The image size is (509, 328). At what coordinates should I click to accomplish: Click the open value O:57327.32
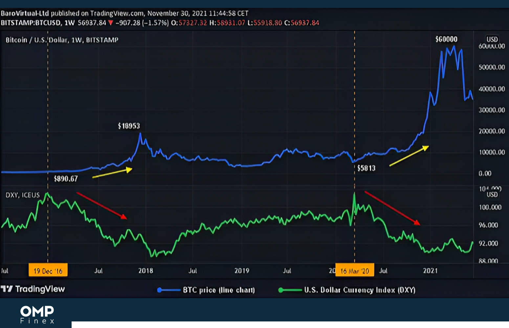(189, 23)
